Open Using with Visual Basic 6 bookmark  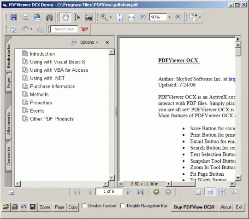58,62
